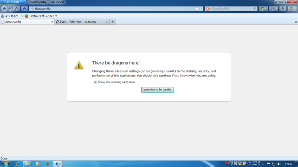Show all tabs list button
This screenshot has height=167, width=298.
coord(296,22)
